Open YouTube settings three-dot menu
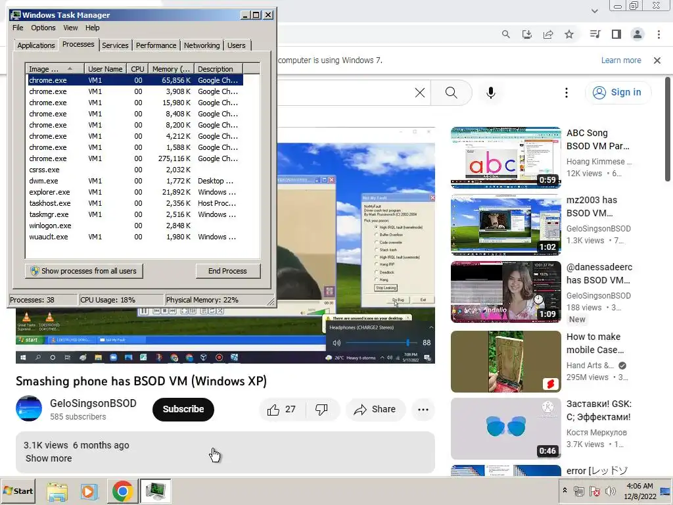 567,93
